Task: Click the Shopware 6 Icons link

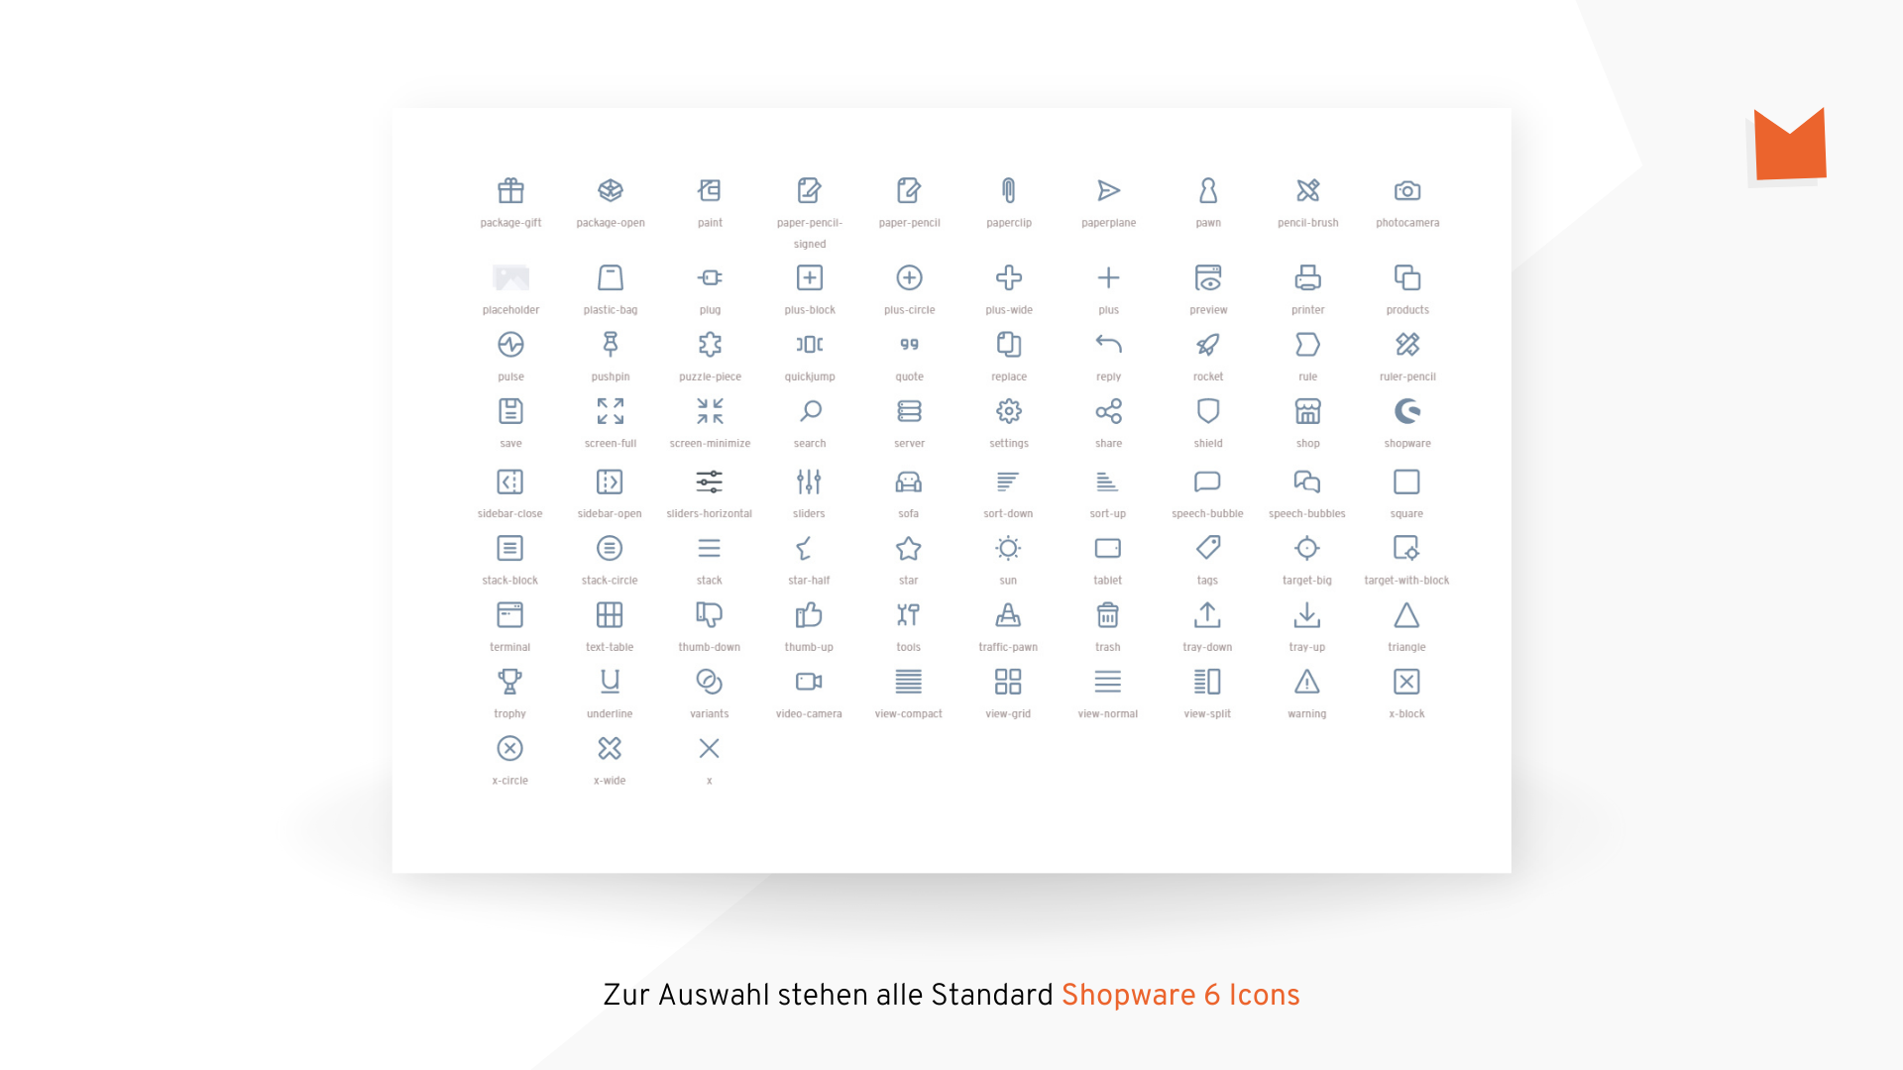Action: (1184, 997)
